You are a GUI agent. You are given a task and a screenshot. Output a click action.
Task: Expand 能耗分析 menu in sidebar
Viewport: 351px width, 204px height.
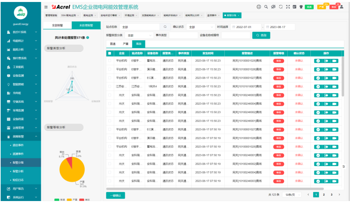coord(20,50)
